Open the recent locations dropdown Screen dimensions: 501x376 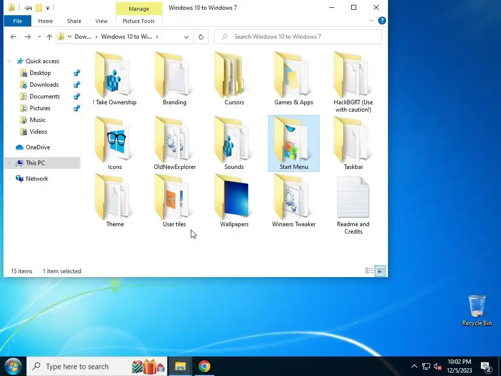39,37
